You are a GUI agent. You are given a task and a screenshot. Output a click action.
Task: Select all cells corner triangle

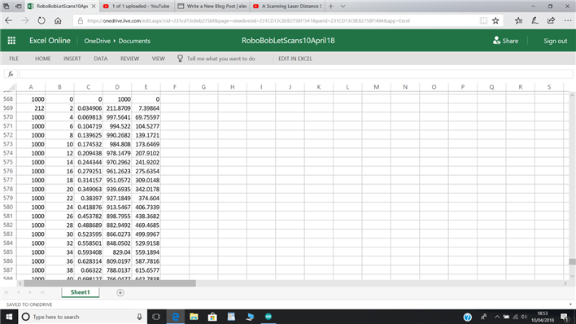coord(11,87)
